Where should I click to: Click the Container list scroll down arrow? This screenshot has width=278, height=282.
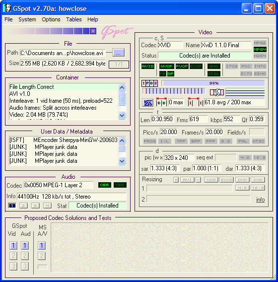[122, 115]
